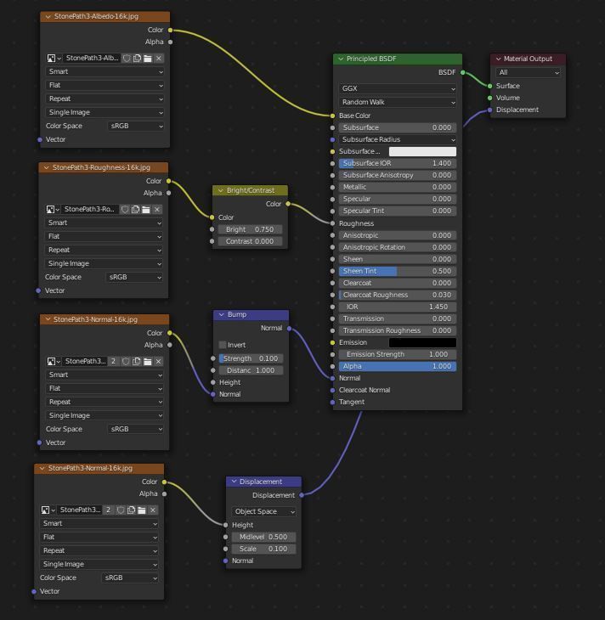Click shield icon in Normal node feeding Displacement
605x620 pixels.
point(121,510)
